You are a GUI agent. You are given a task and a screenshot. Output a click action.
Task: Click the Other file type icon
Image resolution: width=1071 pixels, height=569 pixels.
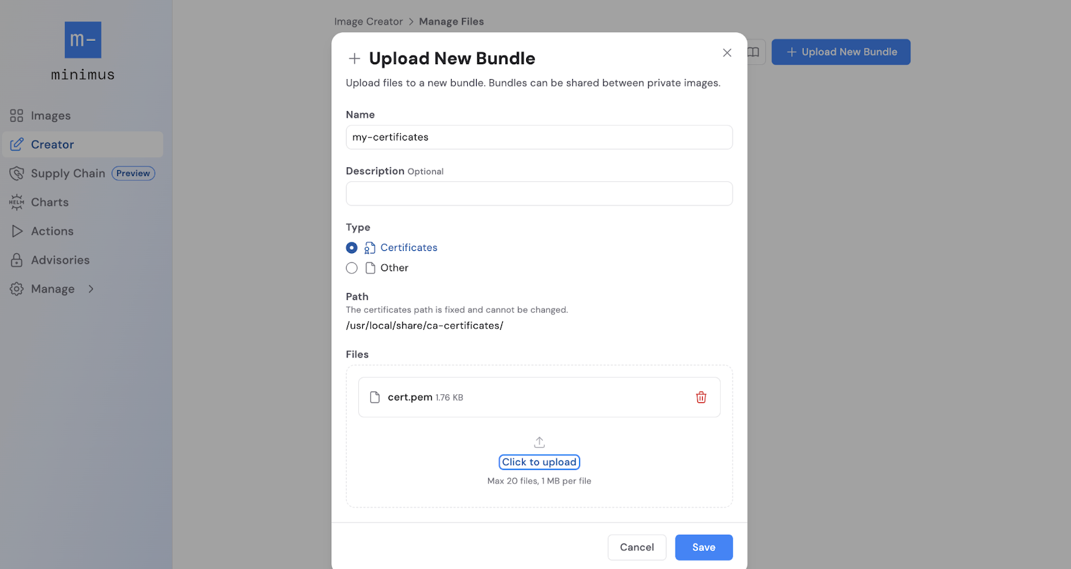tap(370, 268)
